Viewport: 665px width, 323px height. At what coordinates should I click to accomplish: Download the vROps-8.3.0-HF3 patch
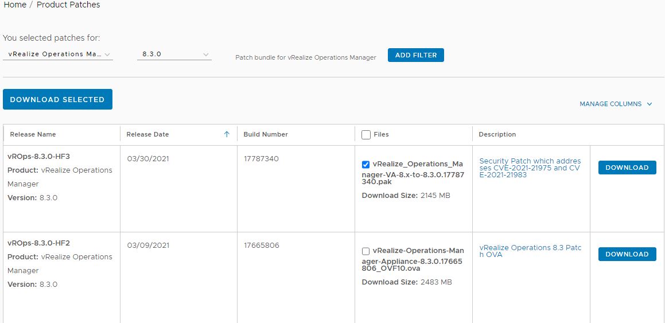coord(627,168)
